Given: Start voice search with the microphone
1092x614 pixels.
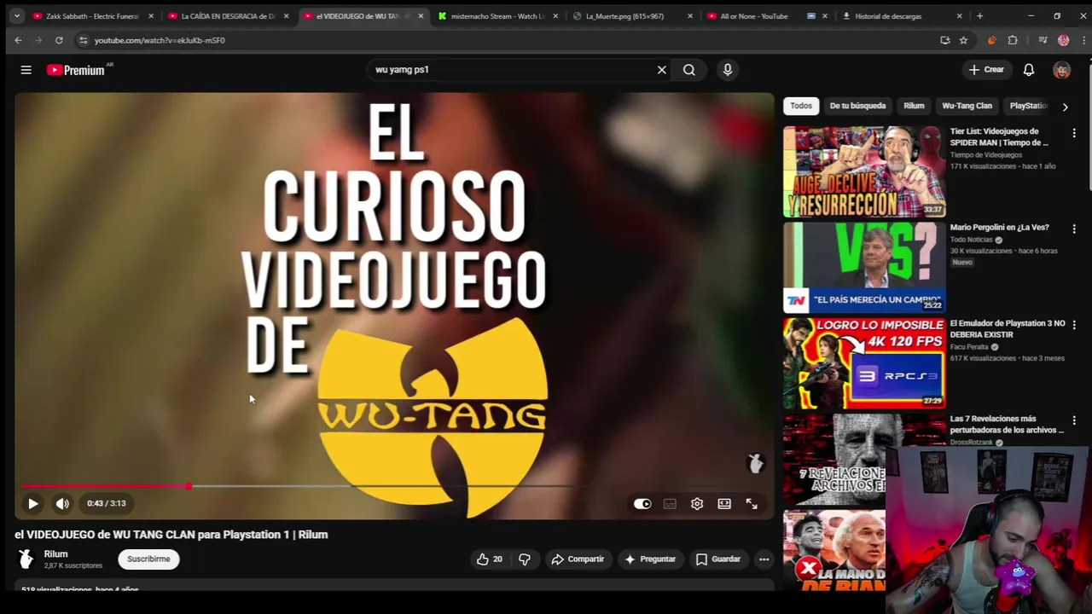Looking at the screenshot, I should point(728,70).
